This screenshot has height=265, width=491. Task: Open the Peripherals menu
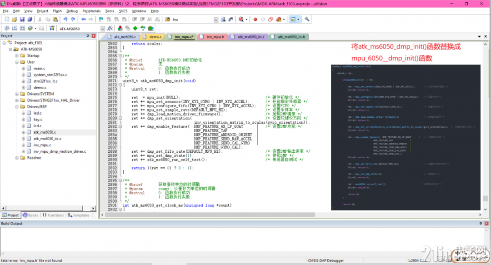pyautogui.click(x=91, y=11)
